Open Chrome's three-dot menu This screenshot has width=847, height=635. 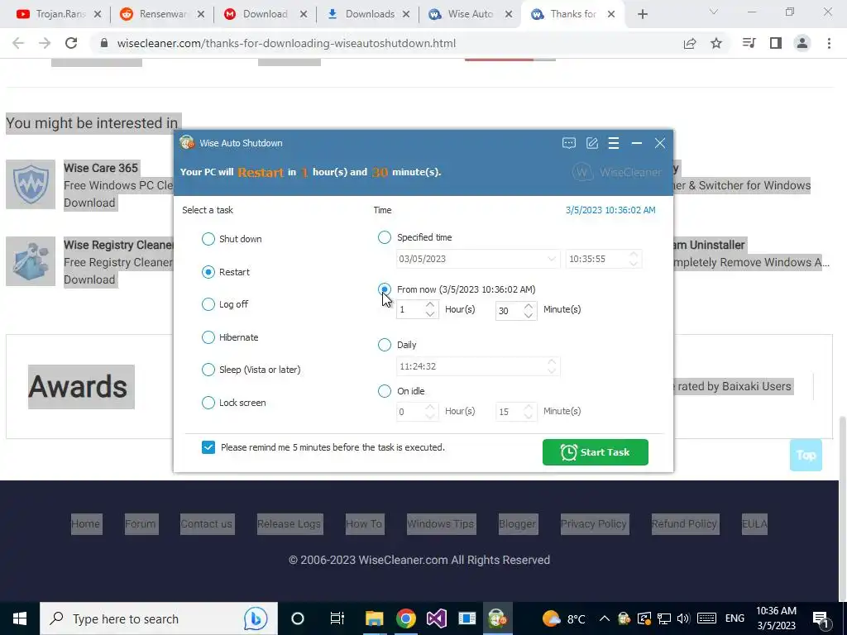tap(829, 43)
